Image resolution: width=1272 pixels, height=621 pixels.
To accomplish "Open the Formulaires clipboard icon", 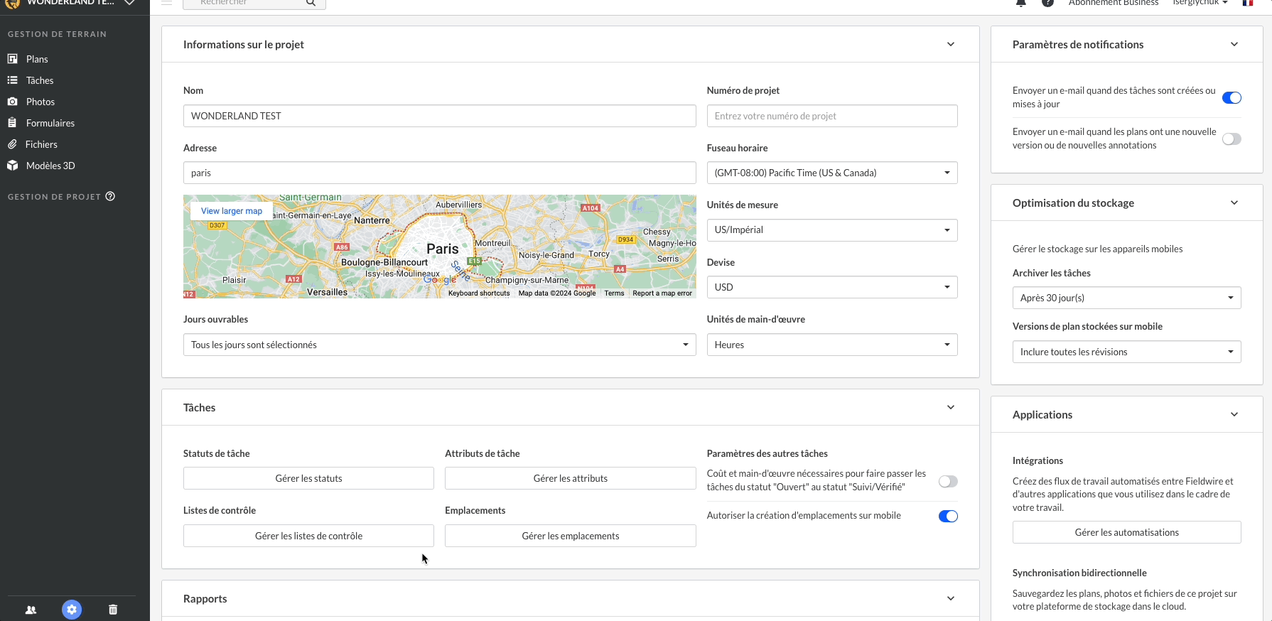I will point(12,123).
